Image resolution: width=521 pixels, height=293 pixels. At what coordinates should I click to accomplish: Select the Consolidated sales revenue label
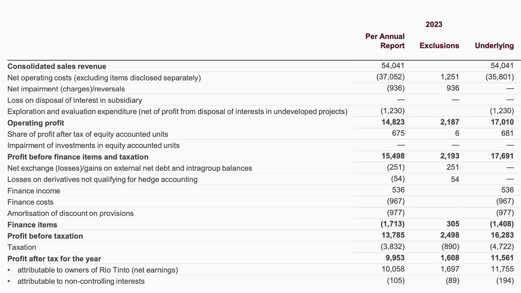point(57,66)
